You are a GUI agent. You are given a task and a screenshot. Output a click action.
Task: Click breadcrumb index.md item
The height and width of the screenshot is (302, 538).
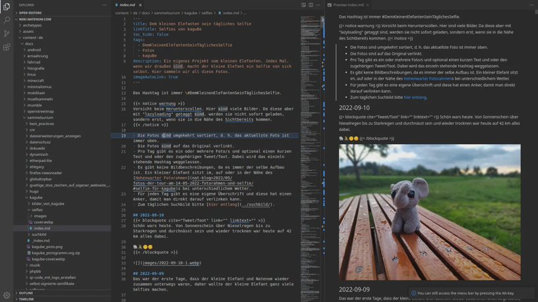(x=229, y=13)
